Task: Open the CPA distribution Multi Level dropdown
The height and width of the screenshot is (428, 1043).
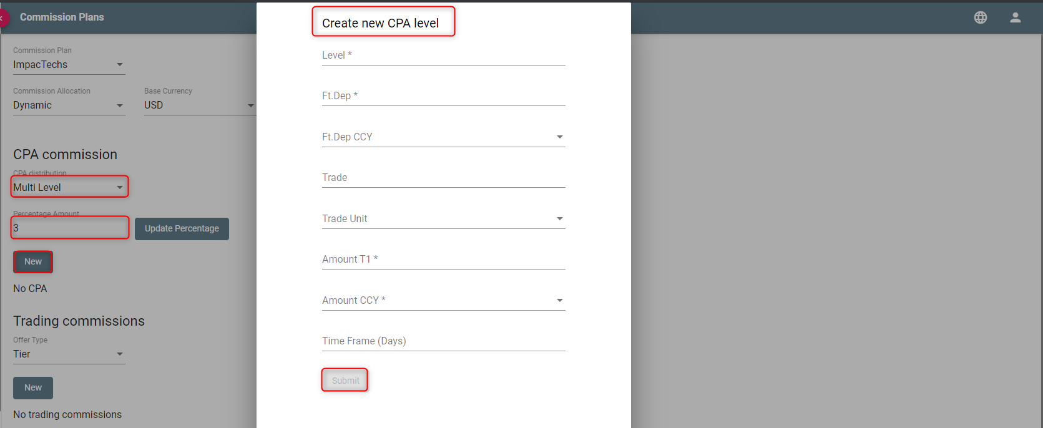Action: coord(69,187)
